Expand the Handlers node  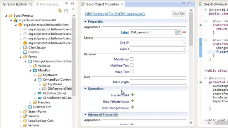tap(30, 103)
